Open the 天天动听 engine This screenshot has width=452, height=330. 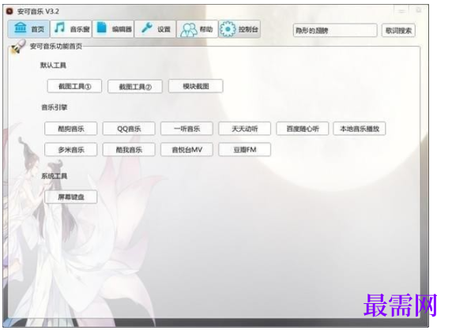[x=245, y=129]
